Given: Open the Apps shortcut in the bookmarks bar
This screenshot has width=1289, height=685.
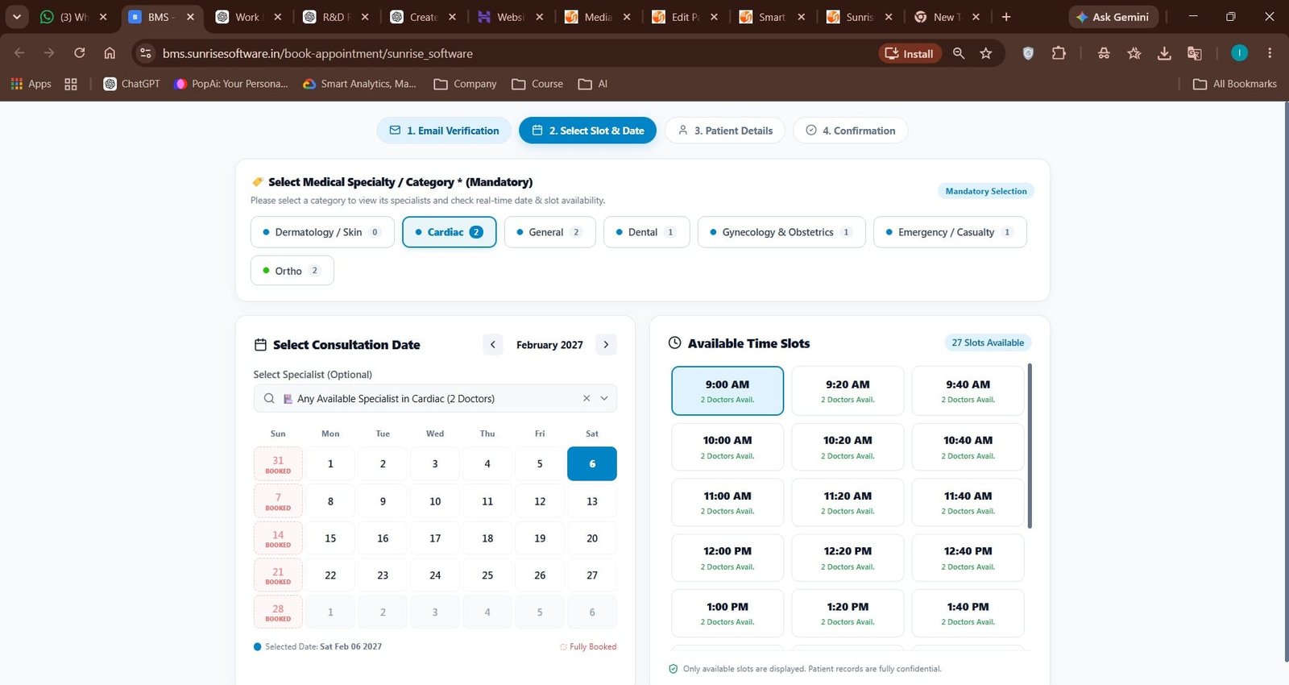Looking at the screenshot, I should (x=31, y=84).
